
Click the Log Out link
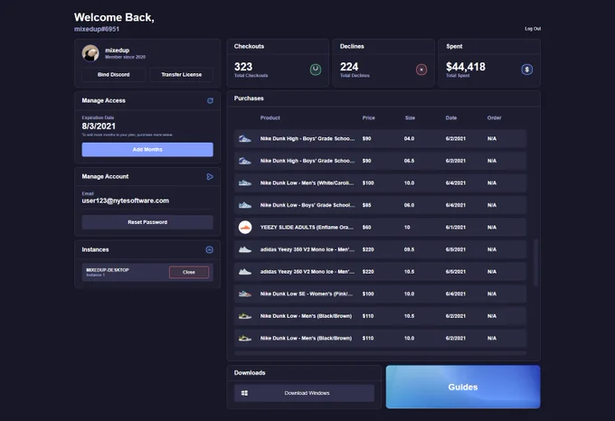point(533,29)
